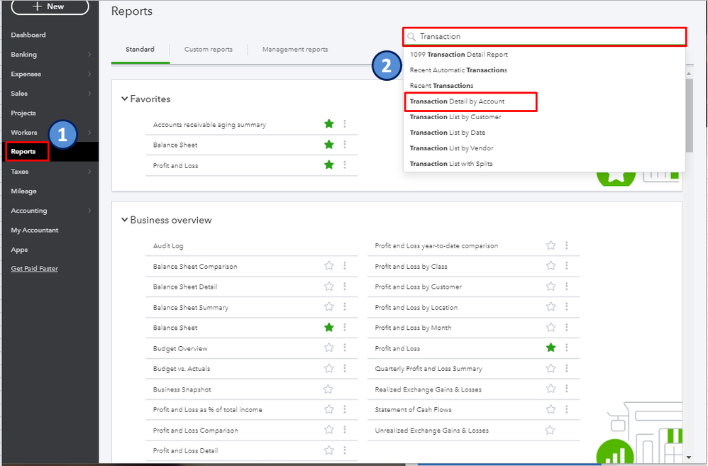Switch to Custom reports tab
This screenshot has height=466, width=708.
point(209,50)
